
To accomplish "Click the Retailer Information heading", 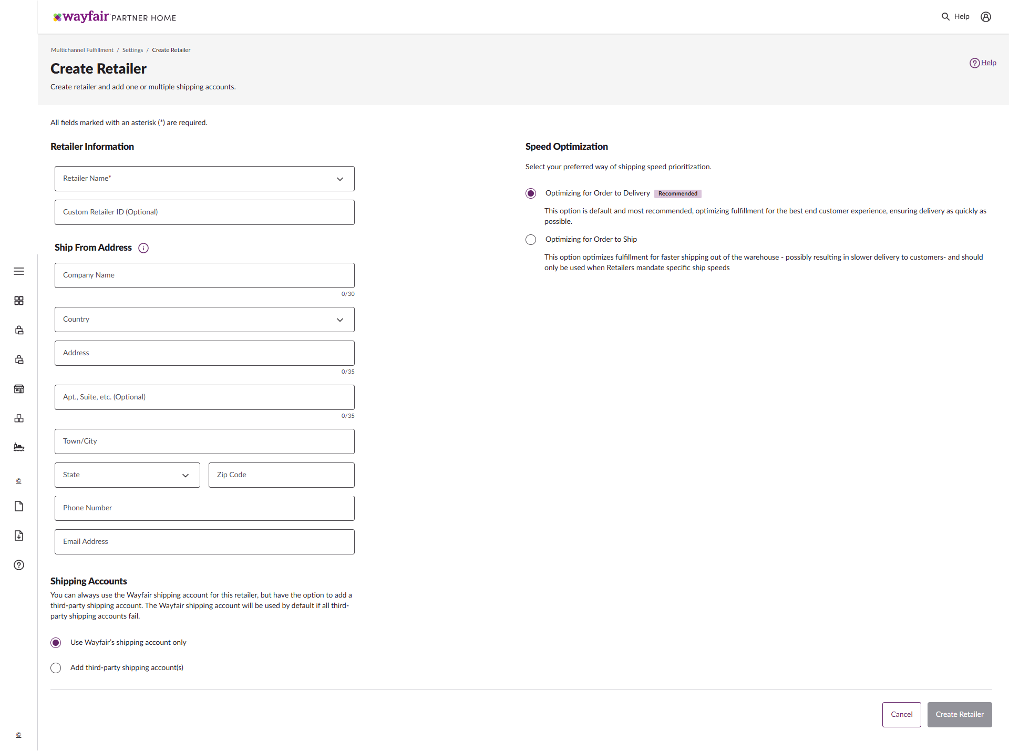I will click(92, 147).
